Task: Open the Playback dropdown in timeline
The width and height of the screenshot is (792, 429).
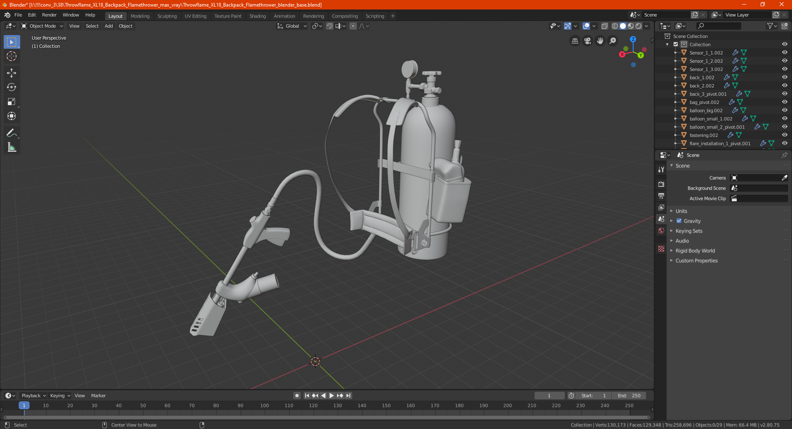Action: click(33, 396)
